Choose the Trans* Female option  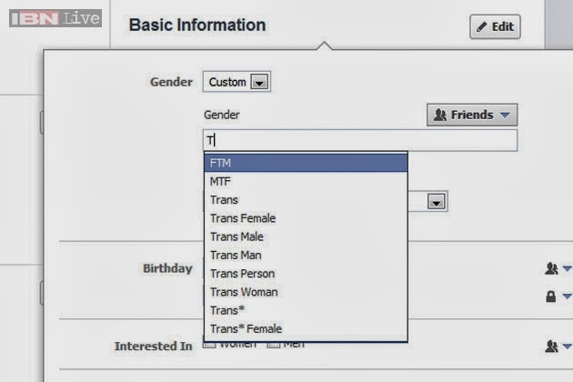306,328
